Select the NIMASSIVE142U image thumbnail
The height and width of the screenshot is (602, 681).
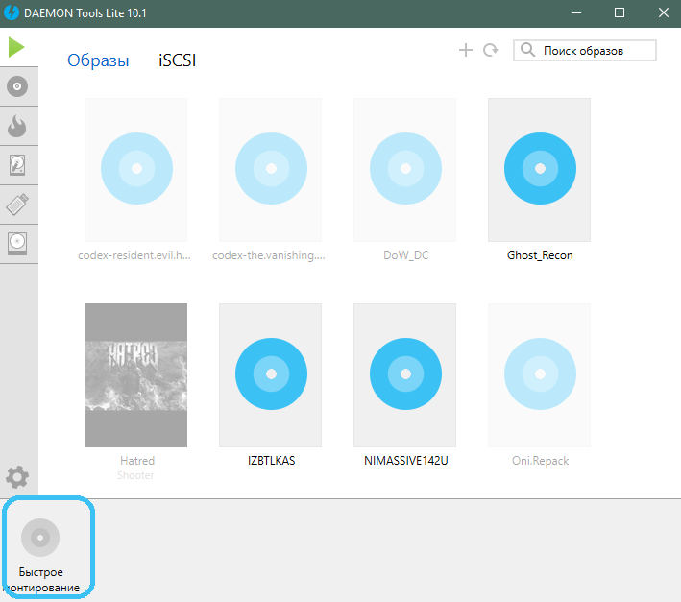coord(404,375)
